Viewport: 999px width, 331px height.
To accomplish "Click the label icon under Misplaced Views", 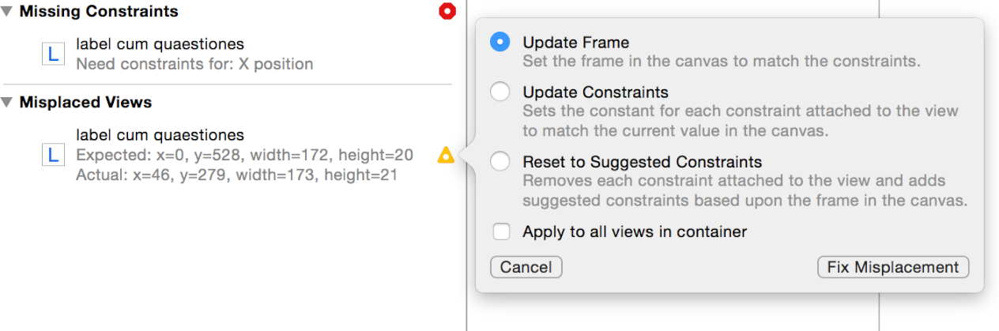I will pos(53,155).
